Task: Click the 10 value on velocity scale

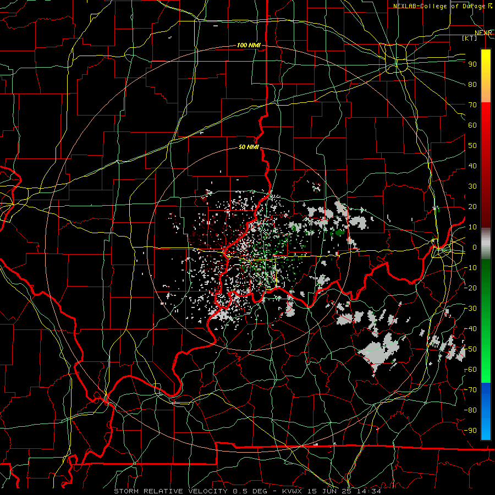Action: point(472,227)
